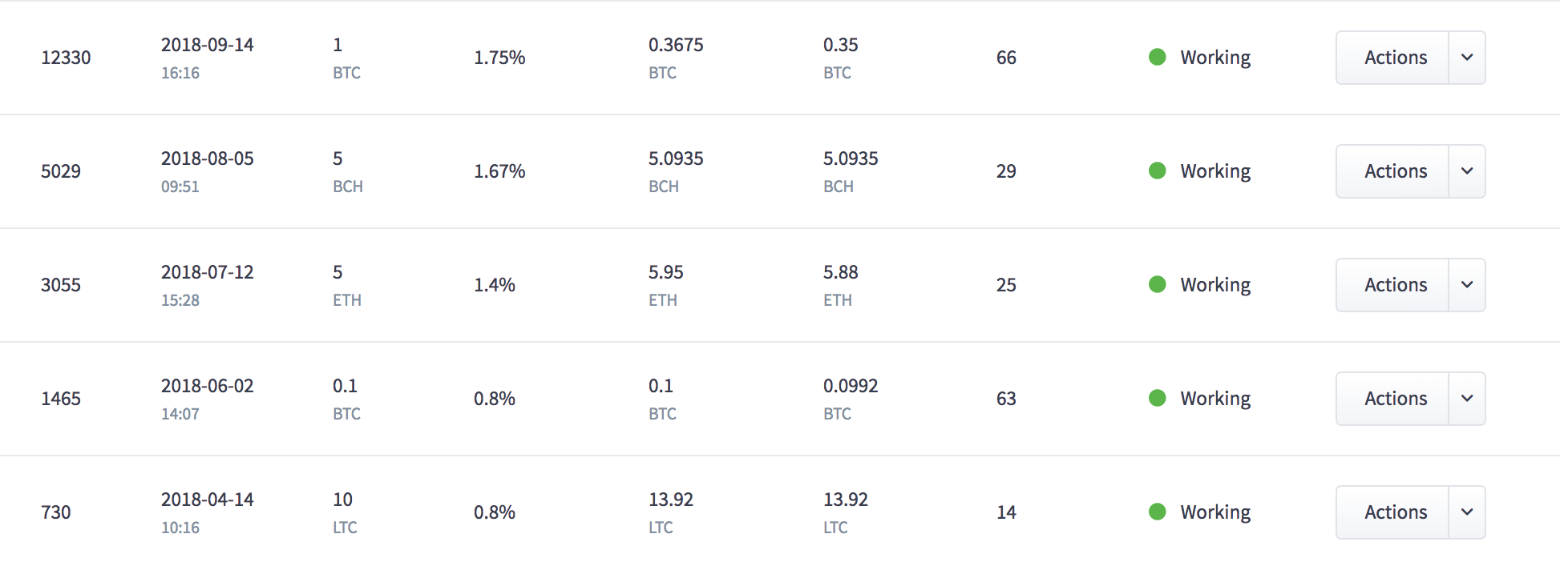Screen dimensions: 1560x562
Task: Click green status dot for row 730
Action: pos(1157,512)
